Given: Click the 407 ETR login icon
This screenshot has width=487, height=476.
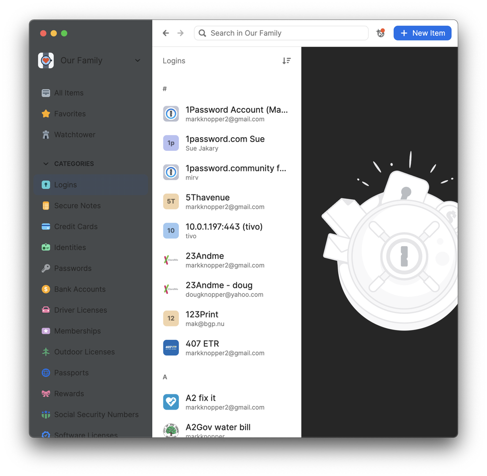Looking at the screenshot, I should [x=171, y=348].
